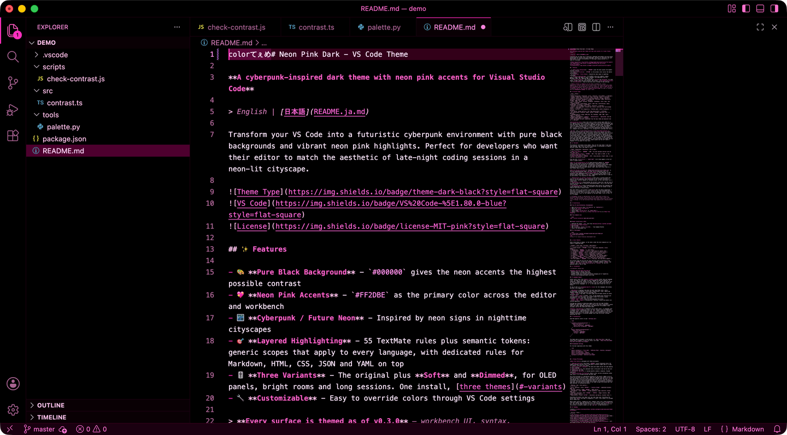The width and height of the screenshot is (787, 435).
Task: Maximize the secondary side bar
Action: point(760,27)
